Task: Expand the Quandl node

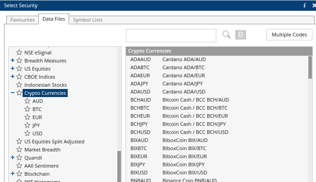Action: (x=13, y=157)
